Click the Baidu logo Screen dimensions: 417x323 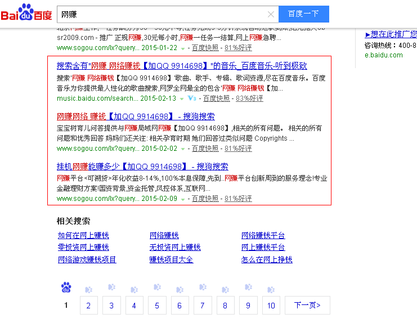(x=26, y=12)
